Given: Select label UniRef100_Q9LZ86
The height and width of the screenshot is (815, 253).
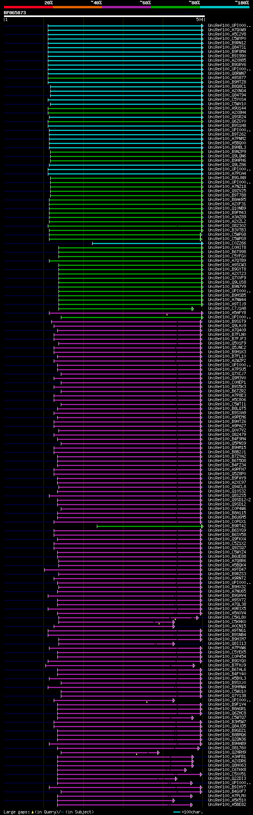Looking at the screenshot, I should click(227, 165).
